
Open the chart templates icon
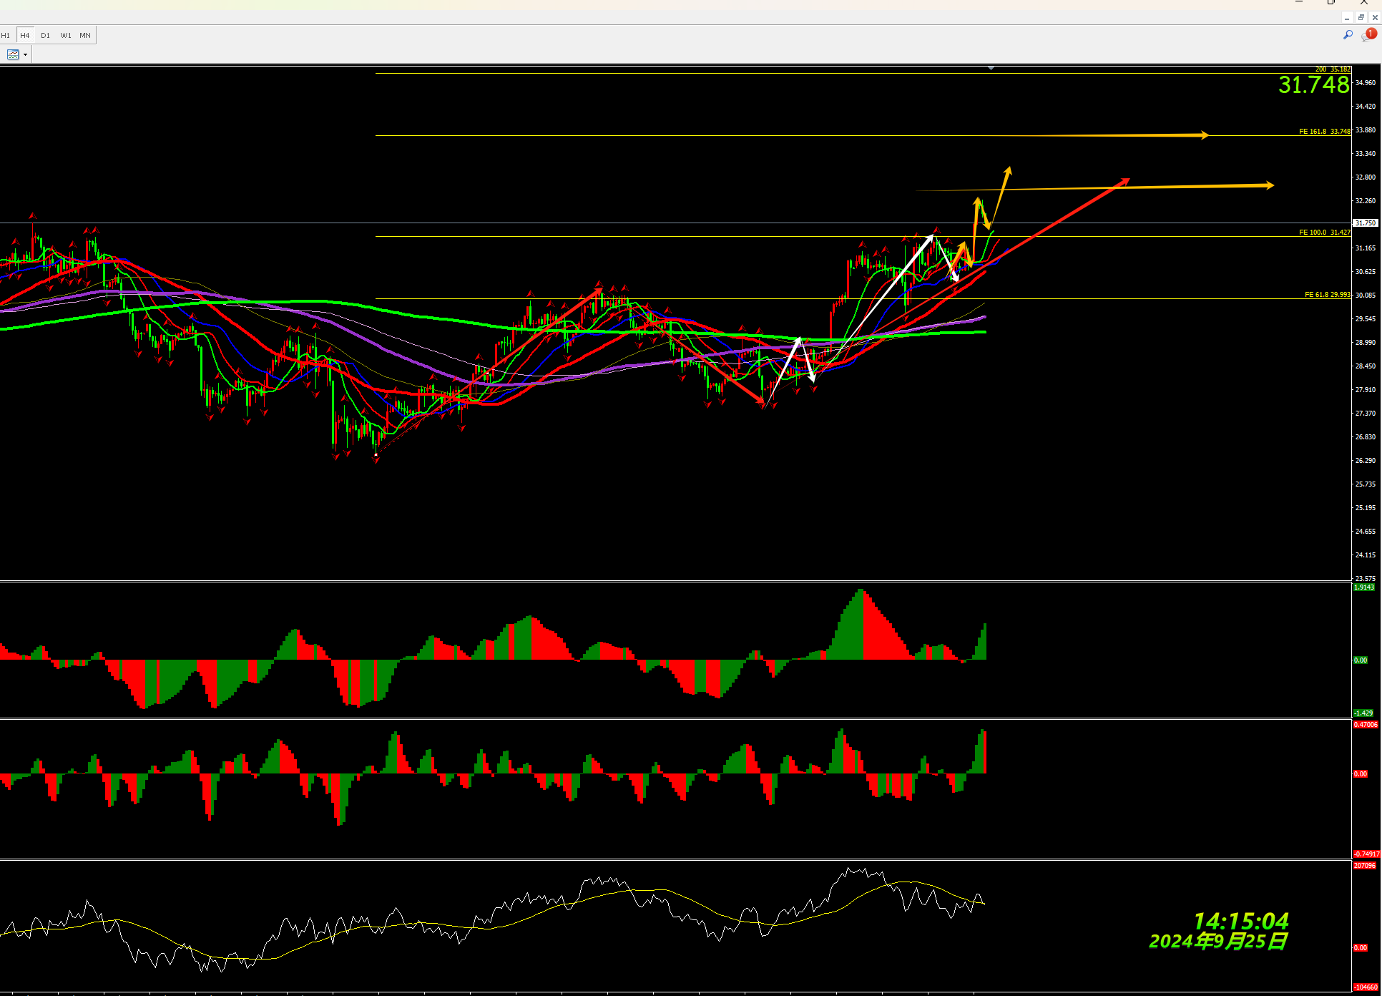tap(12, 54)
